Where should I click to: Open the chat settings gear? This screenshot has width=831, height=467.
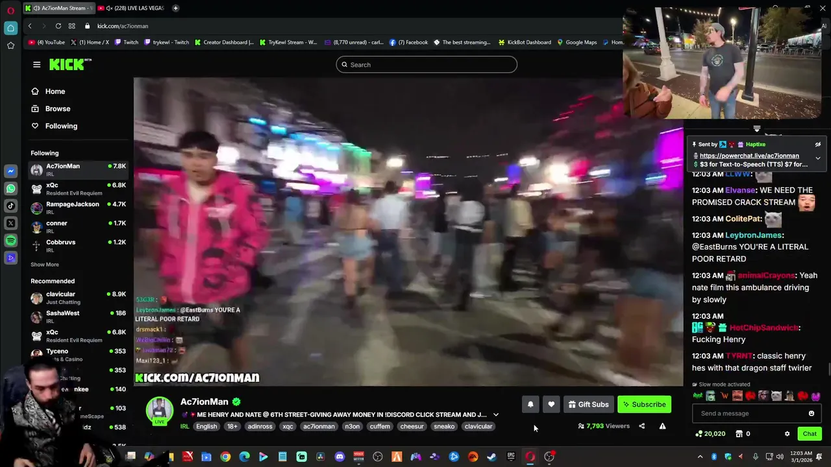787,434
